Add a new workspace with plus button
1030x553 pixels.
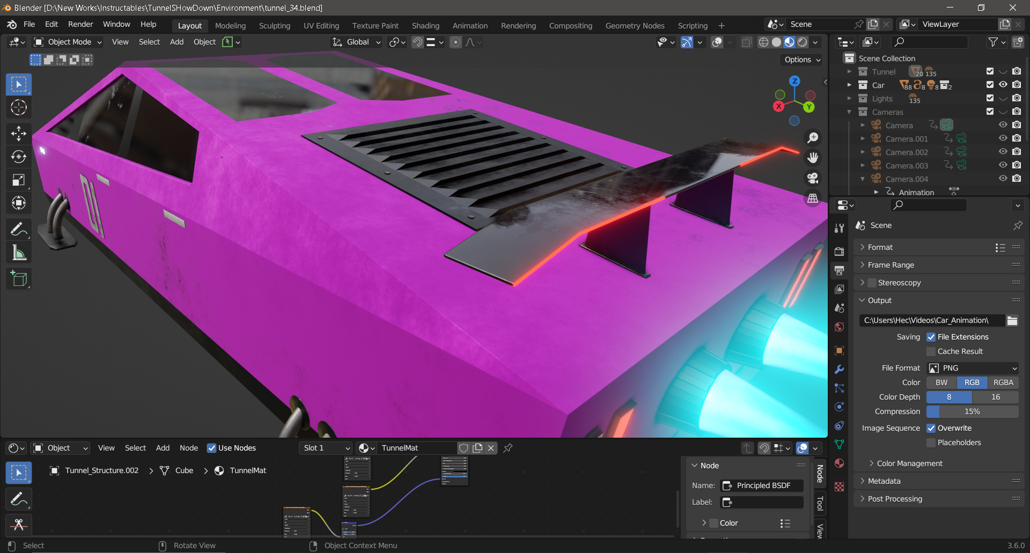pos(722,26)
